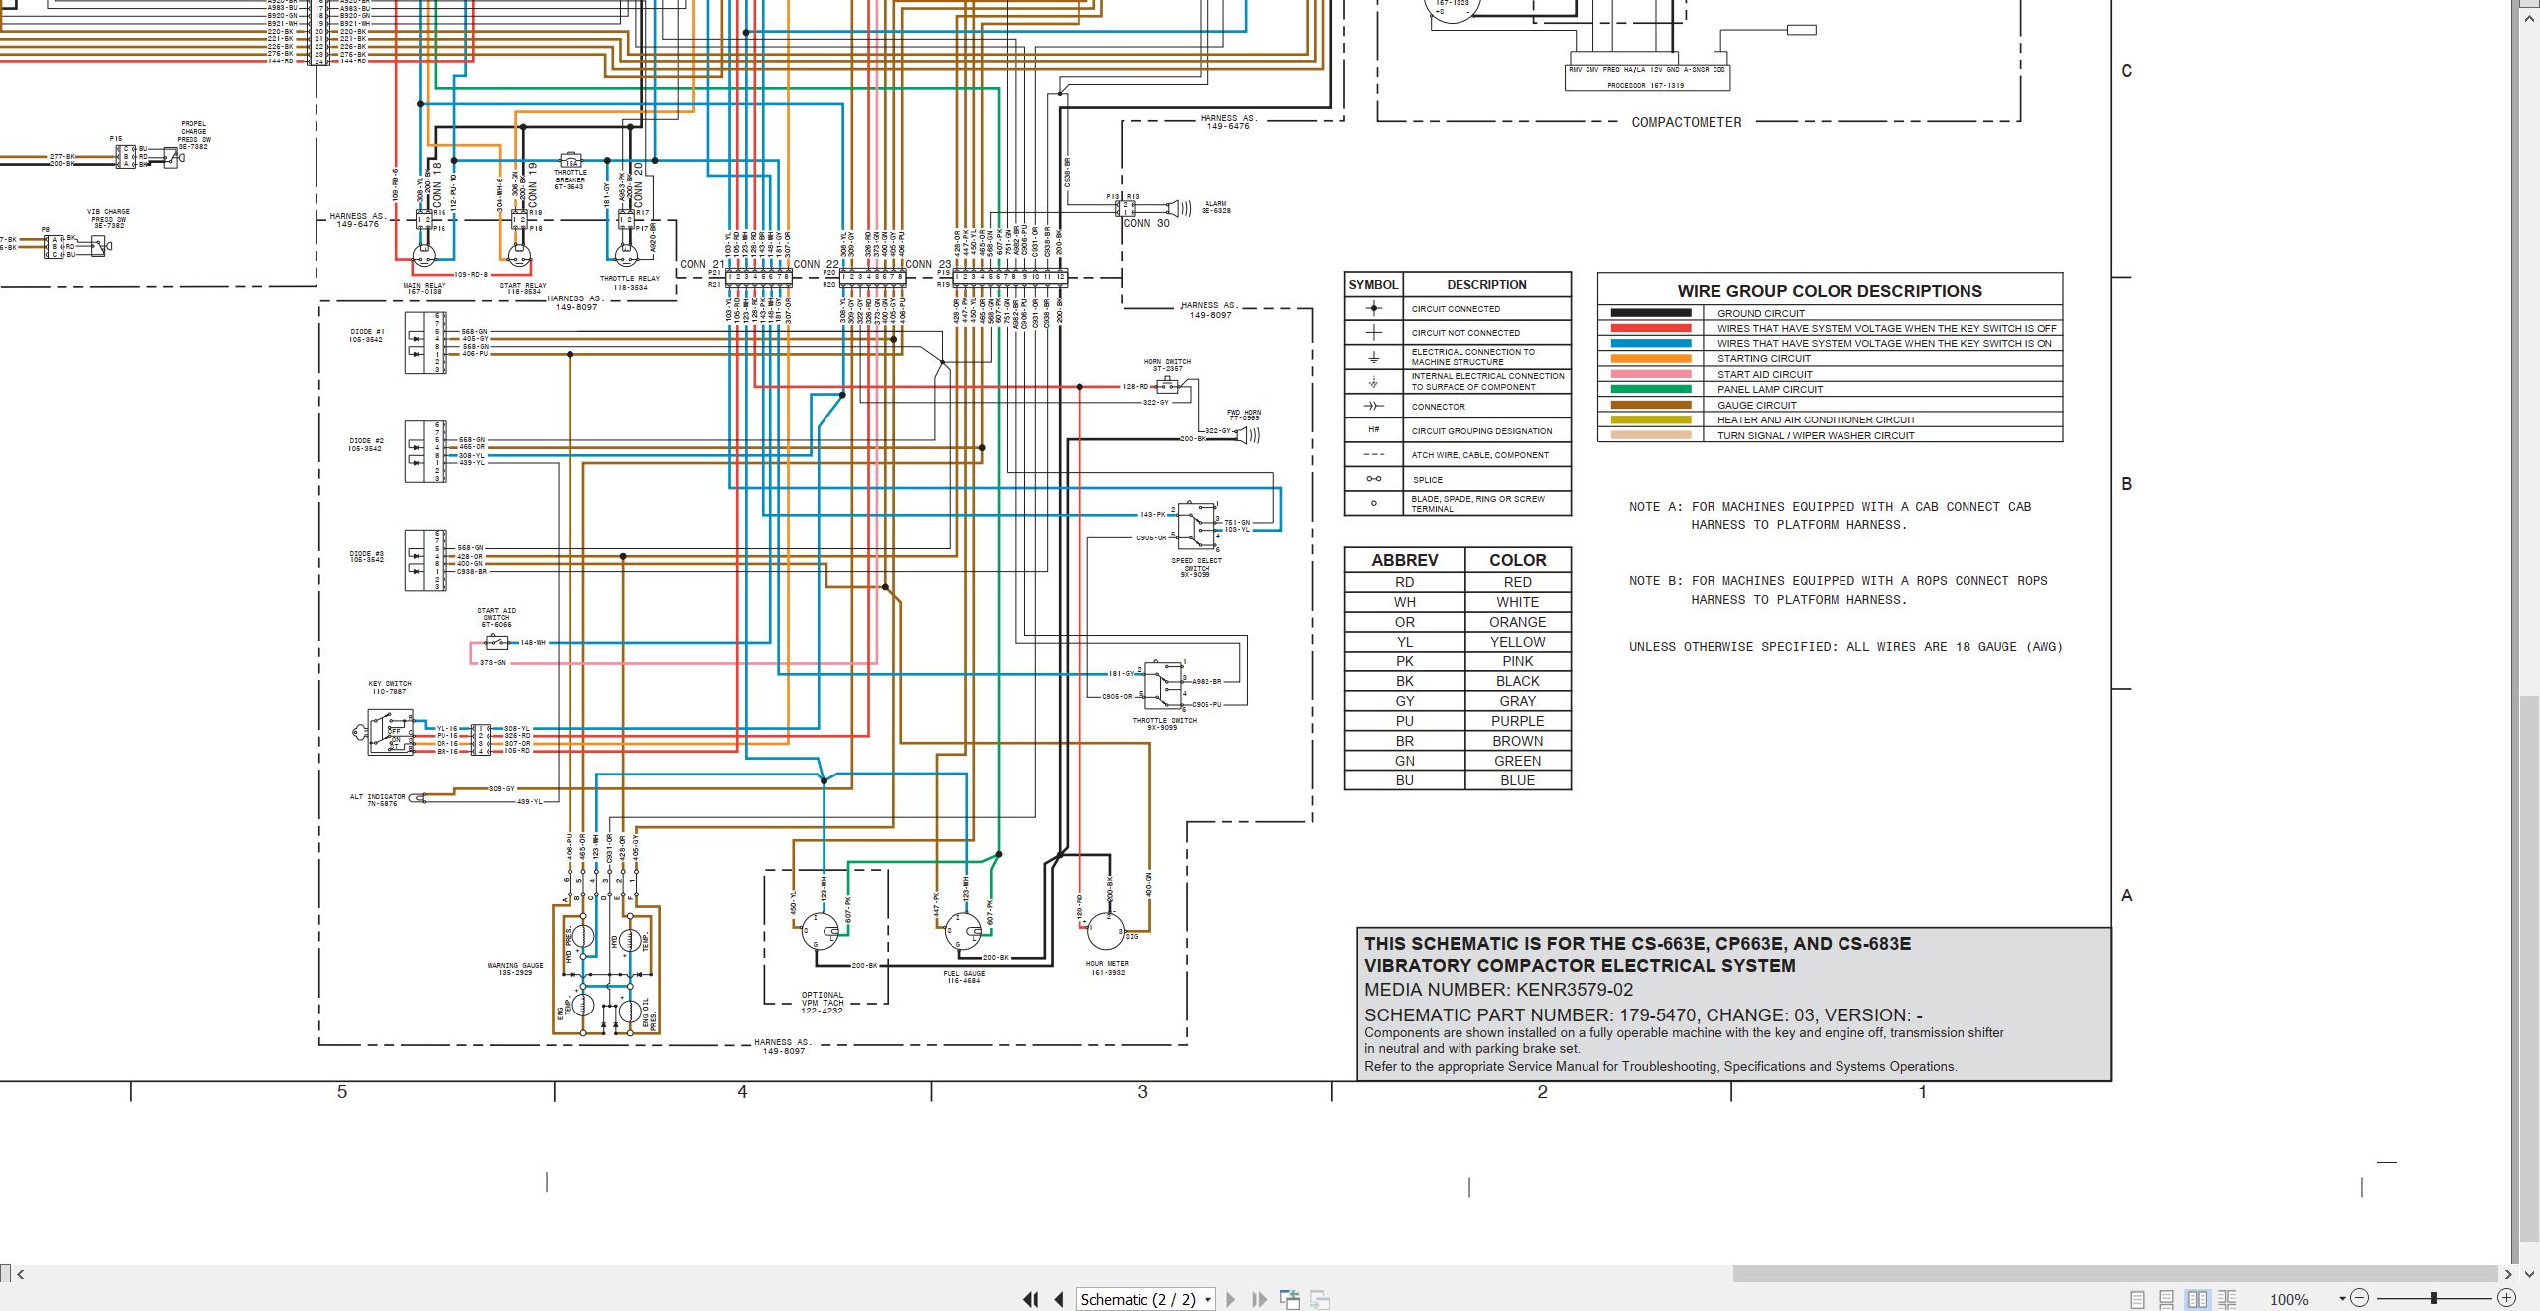Screen dimensions: 2540x1311
Task: Jump to the last page
Action: coord(1260,1299)
